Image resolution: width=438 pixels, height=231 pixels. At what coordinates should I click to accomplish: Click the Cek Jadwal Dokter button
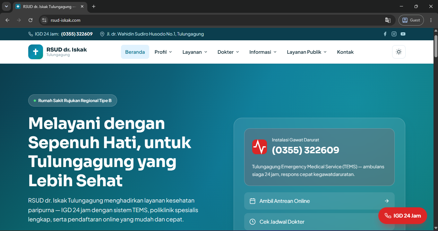coord(319,222)
